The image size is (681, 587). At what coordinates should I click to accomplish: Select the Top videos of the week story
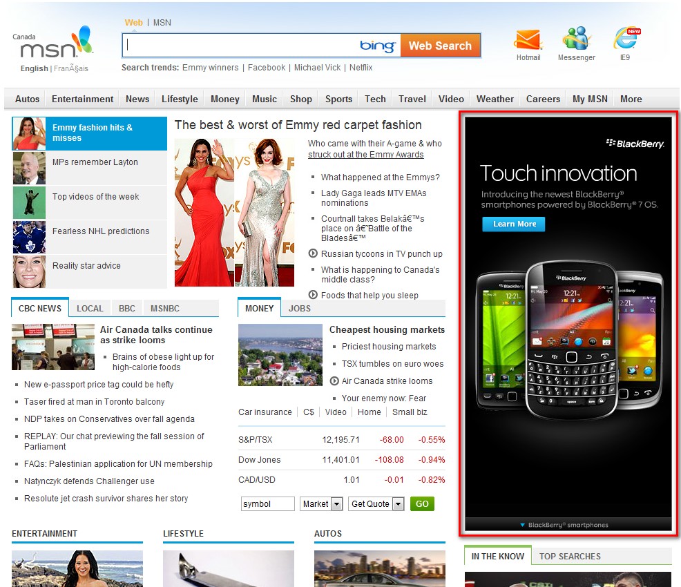[x=90, y=202]
